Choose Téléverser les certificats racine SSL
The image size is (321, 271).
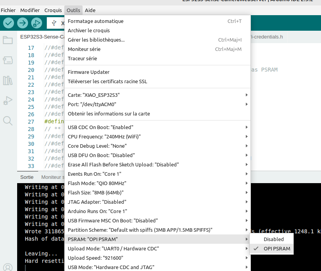tap(157, 81)
